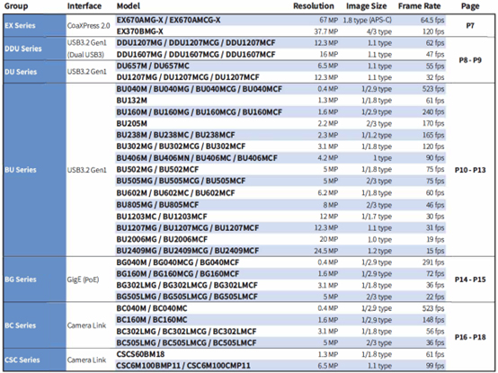Click the Page column header
498x373 pixels.
[x=470, y=6]
